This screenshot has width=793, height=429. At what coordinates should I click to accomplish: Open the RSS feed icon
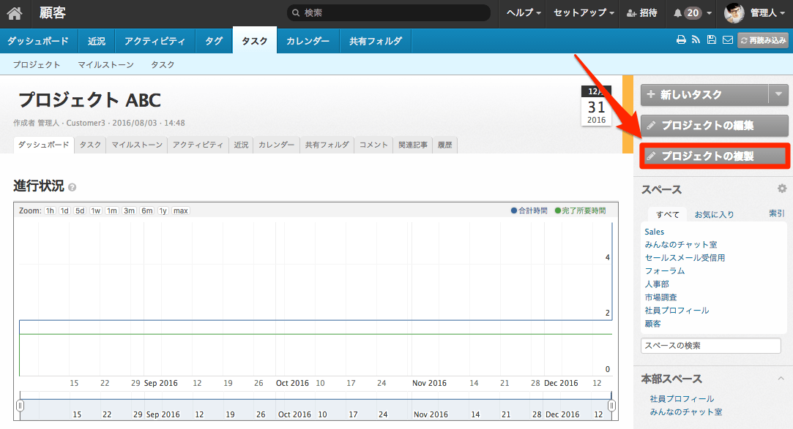pyautogui.click(x=696, y=40)
